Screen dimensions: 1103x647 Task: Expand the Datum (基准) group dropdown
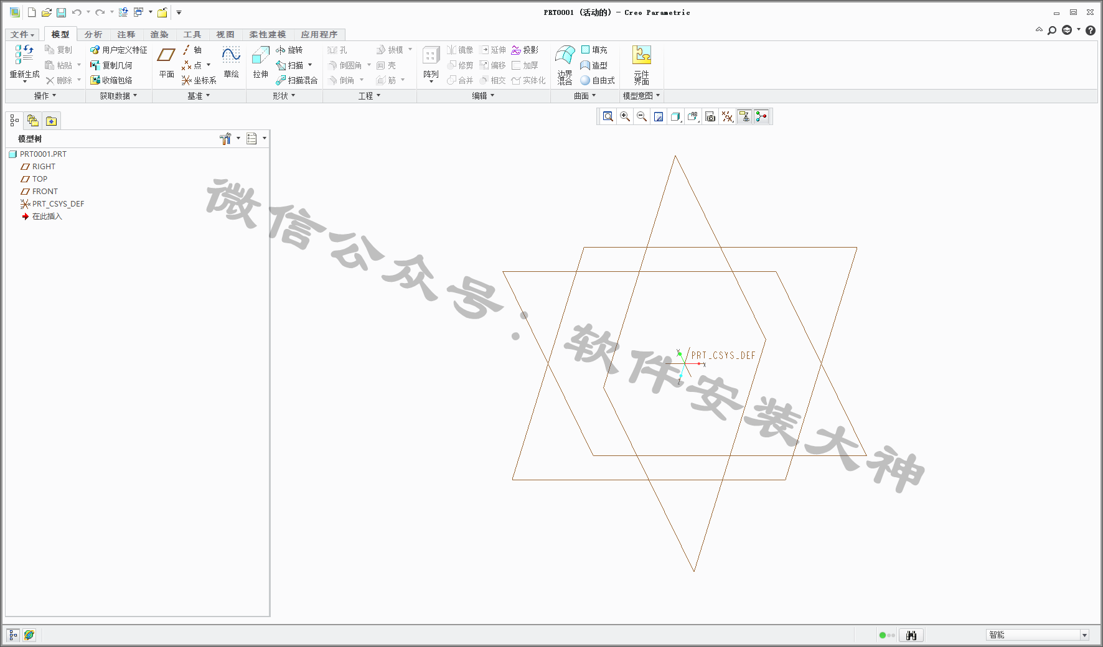pos(199,96)
